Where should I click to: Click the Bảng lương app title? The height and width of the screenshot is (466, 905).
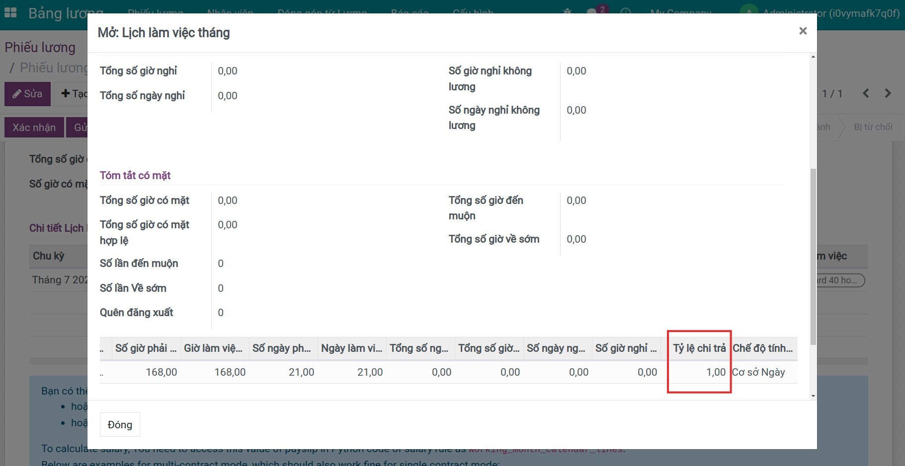click(x=66, y=13)
